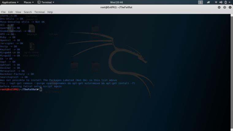Click the root@EvilPK2 shell prompt
This screenshot has width=233, height=131.
coord(19,89)
